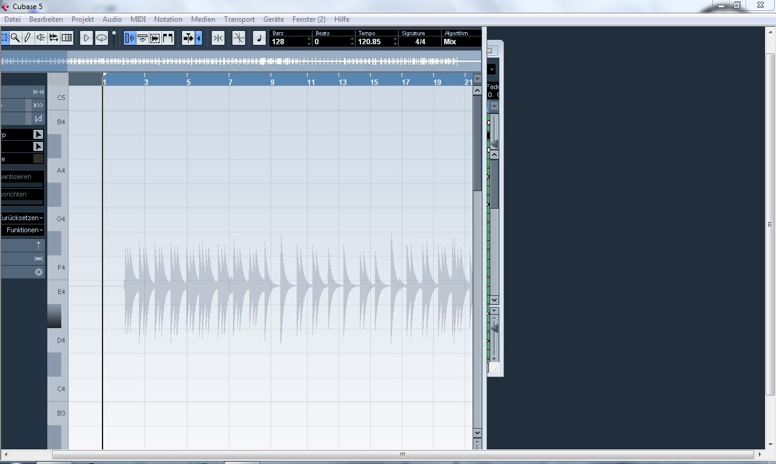
Task: Restore the Cubase window size
Action: pos(737,5)
